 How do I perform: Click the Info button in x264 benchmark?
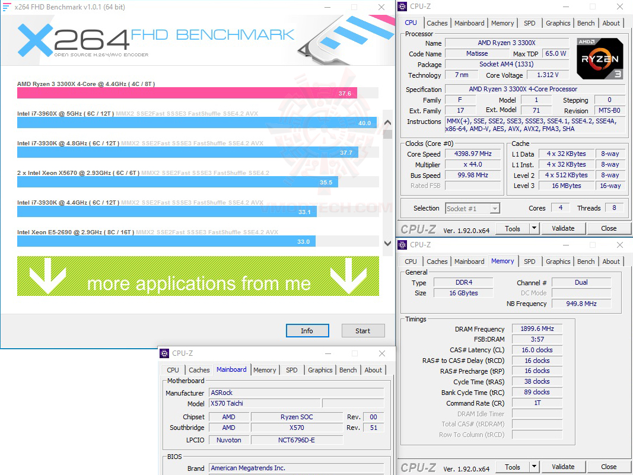[x=307, y=331]
